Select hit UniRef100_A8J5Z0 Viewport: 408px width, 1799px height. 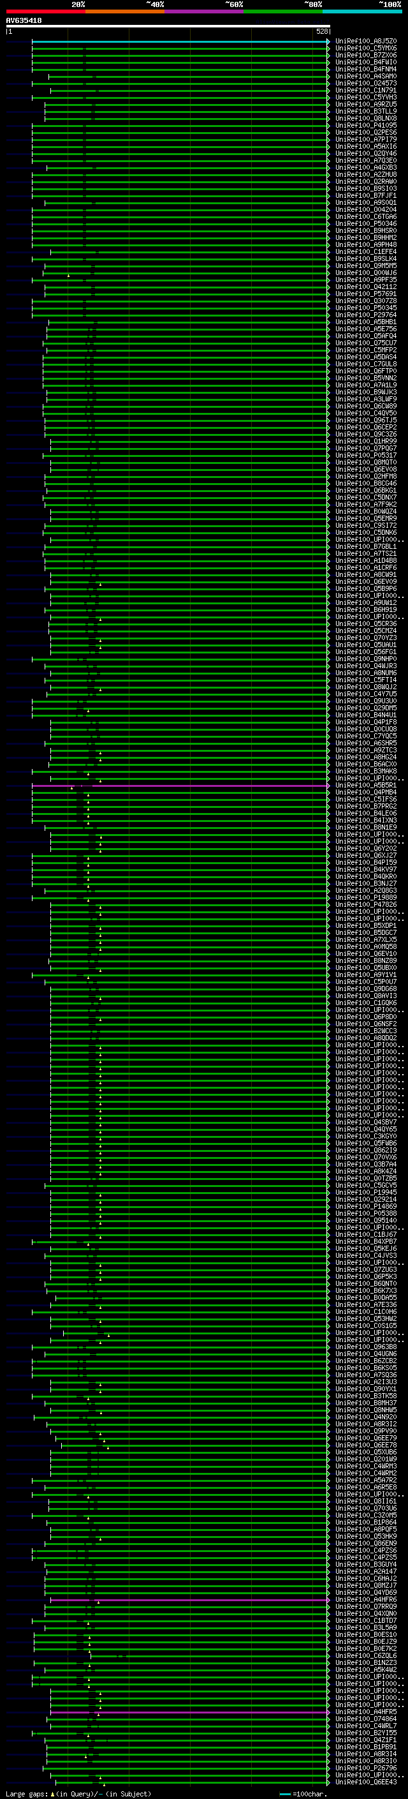point(366,41)
